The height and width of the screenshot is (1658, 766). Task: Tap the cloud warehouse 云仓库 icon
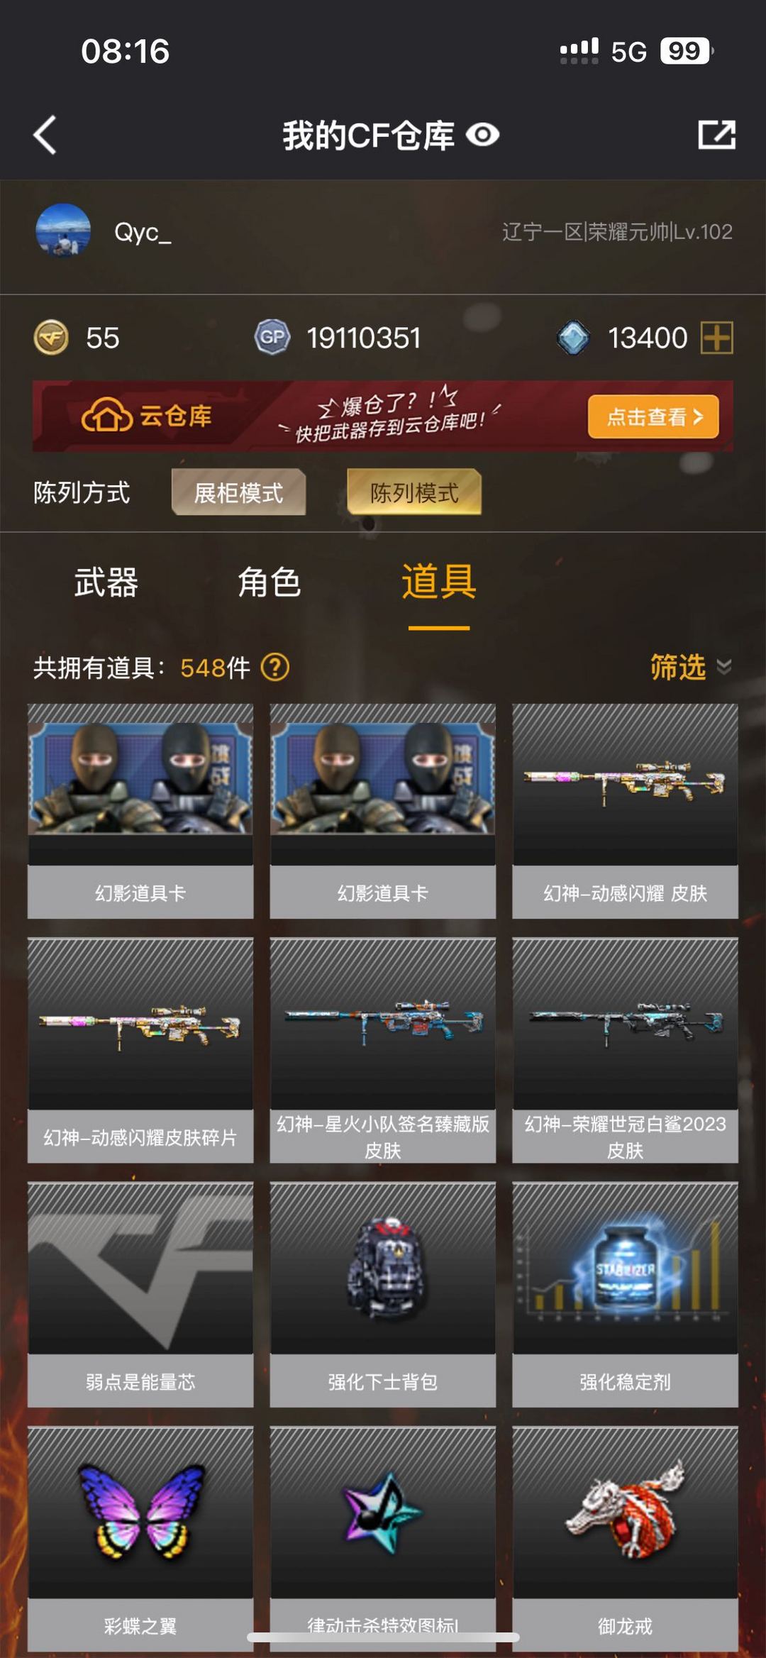tap(106, 416)
